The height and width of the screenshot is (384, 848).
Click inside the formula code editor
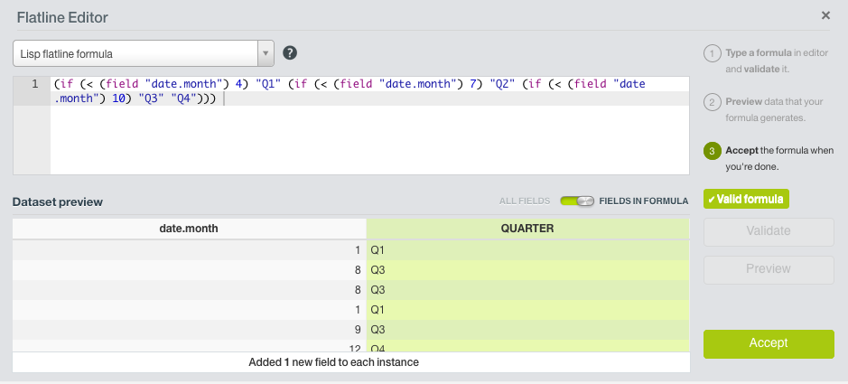[x=370, y=126]
